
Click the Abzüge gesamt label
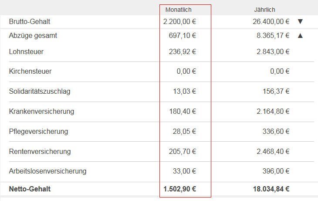(x=33, y=36)
